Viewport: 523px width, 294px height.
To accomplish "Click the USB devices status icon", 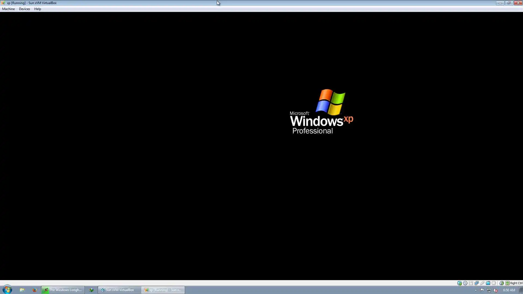I will click(482, 283).
